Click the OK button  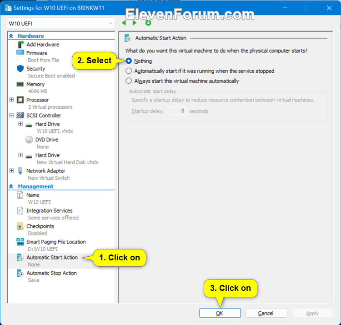tap(220, 313)
